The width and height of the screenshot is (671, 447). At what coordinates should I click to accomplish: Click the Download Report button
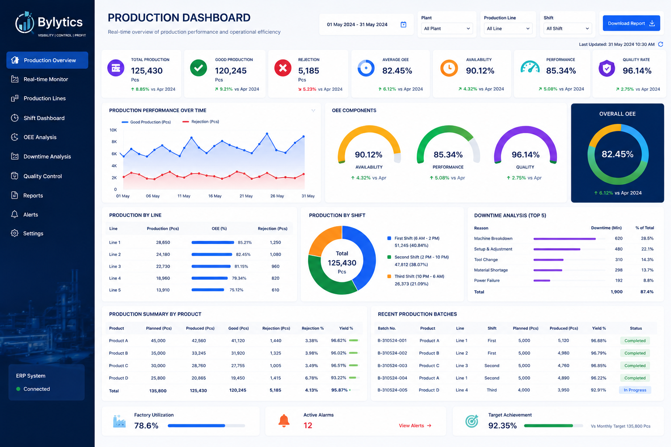[x=631, y=23]
